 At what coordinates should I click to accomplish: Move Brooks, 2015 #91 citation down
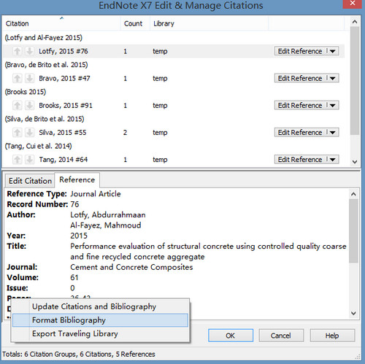tap(30, 105)
